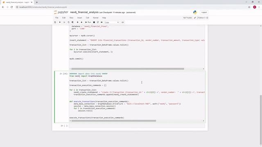The image size is (262, 147).
Task: Click the kernel idle indicator circle
Action: 207,18
